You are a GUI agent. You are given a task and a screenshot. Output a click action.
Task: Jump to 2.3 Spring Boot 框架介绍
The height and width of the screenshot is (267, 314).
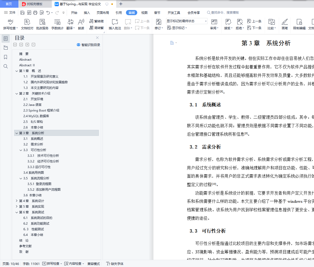point(41,111)
